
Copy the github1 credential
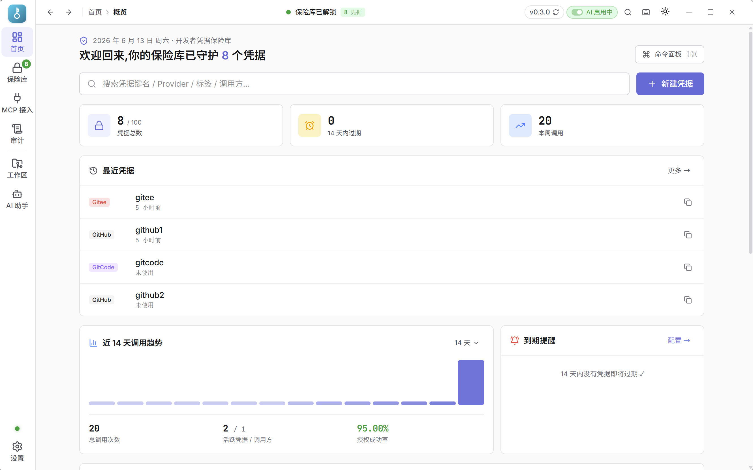[x=688, y=235]
